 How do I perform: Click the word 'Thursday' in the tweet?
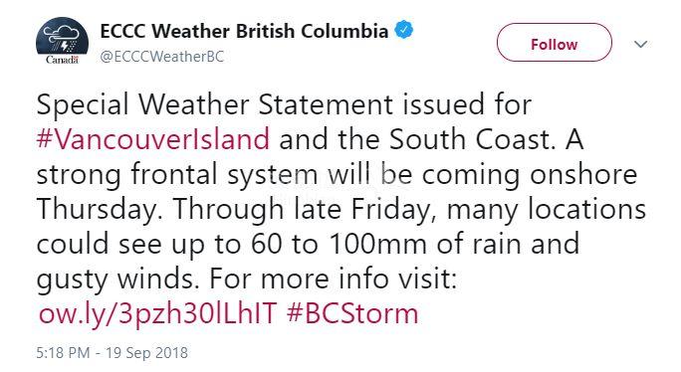pos(96,209)
